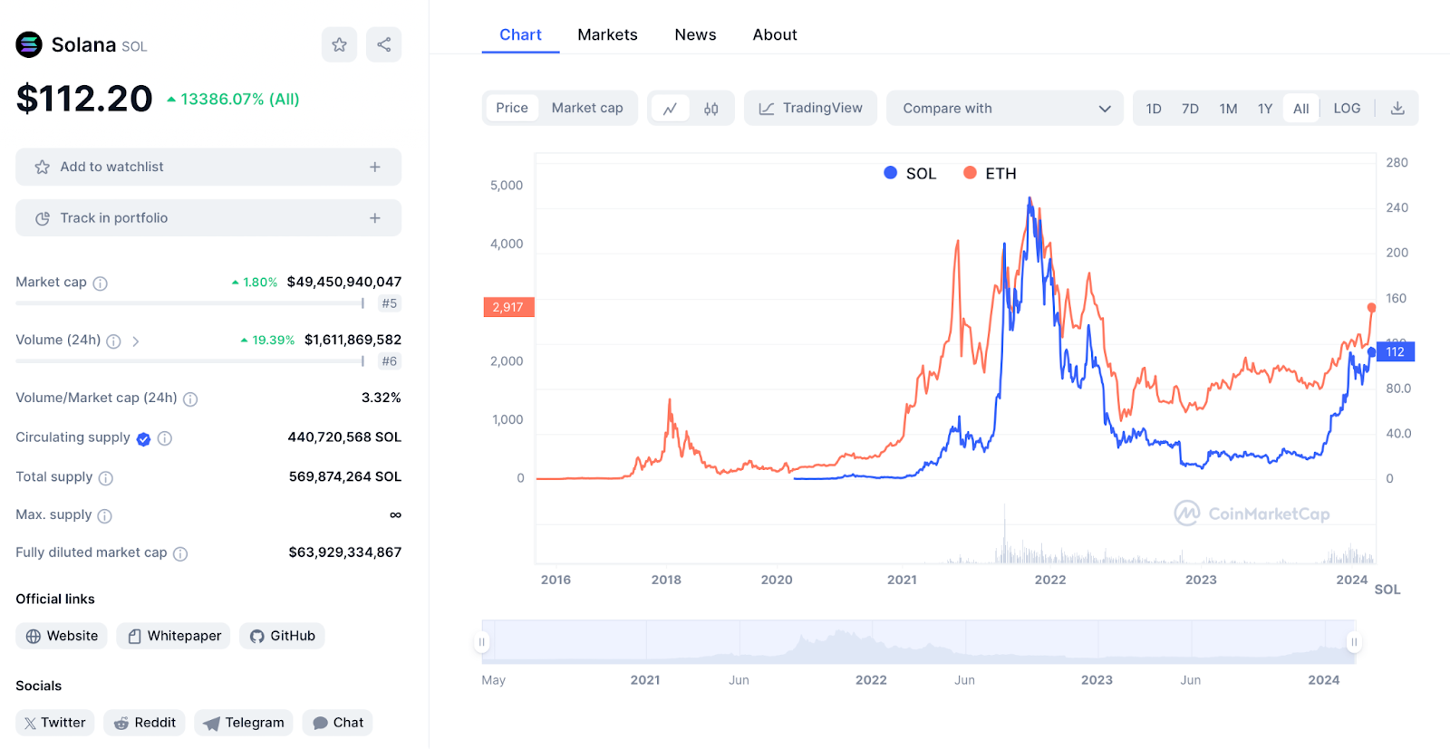The width and height of the screenshot is (1450, 749).
Task: Click the 569,874,264 SOL total supply value
Action: 345,476
